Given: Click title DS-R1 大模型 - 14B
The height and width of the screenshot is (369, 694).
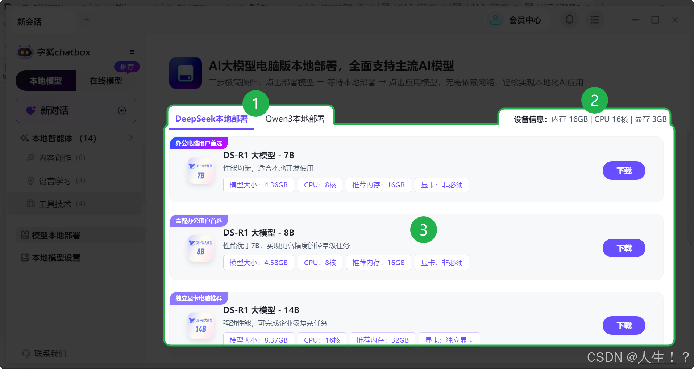Looking at the screenshot, I should [261, 310].
